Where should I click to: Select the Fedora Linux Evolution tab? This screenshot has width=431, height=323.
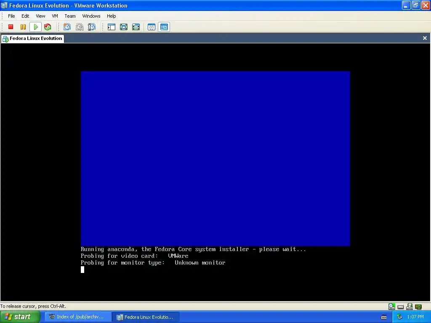33,38
